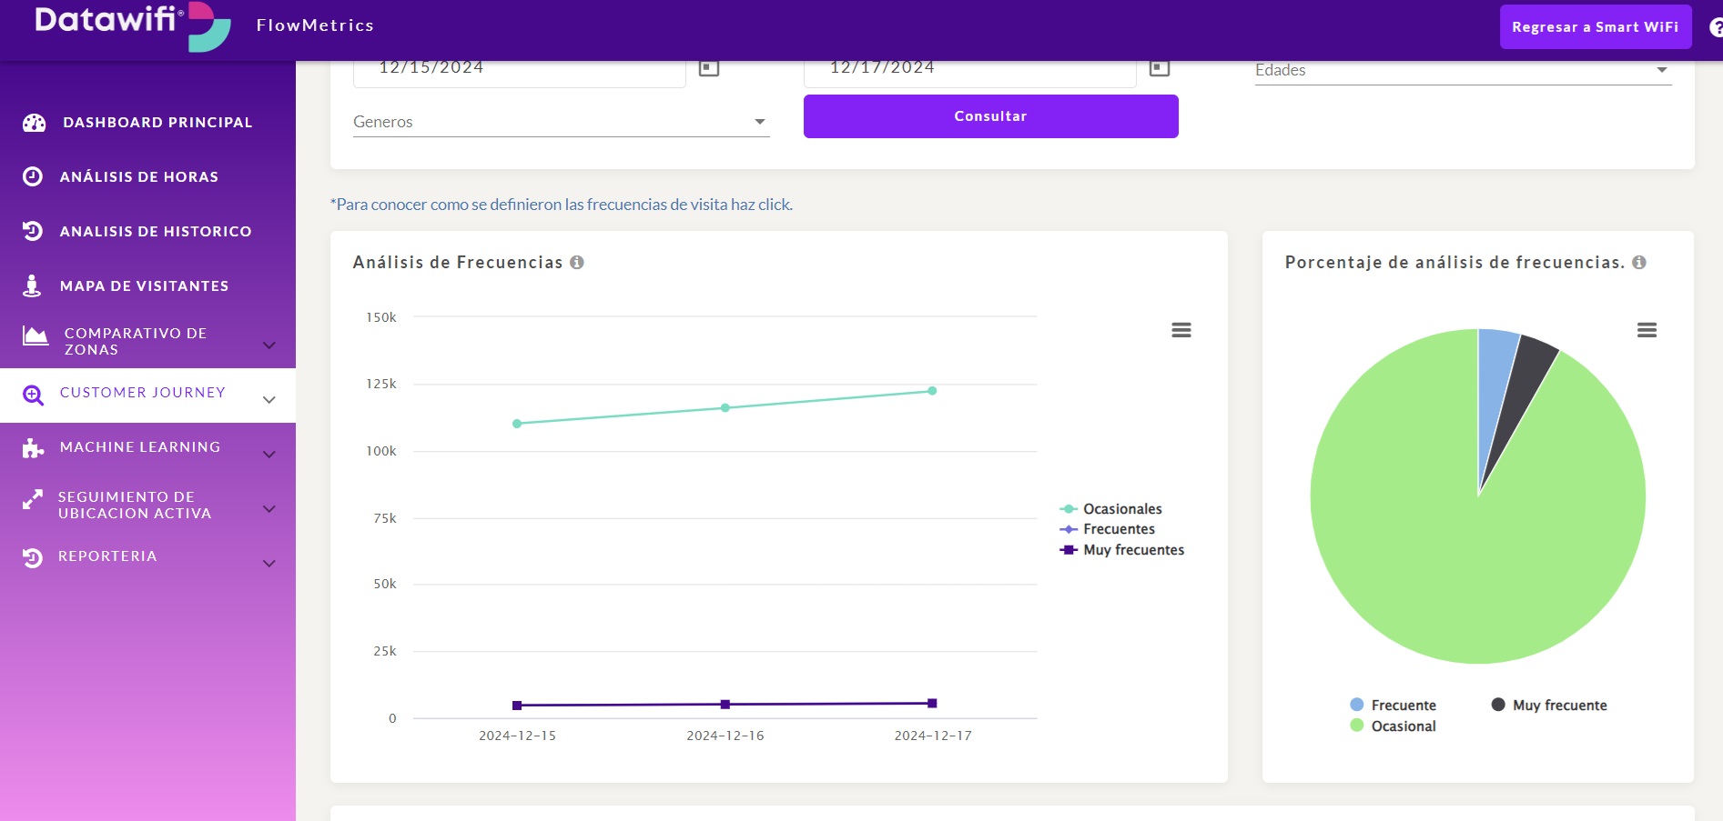Click the Dashboard Principal palette icon
The image size is (1723, 821).
click(x=34, y=123)
